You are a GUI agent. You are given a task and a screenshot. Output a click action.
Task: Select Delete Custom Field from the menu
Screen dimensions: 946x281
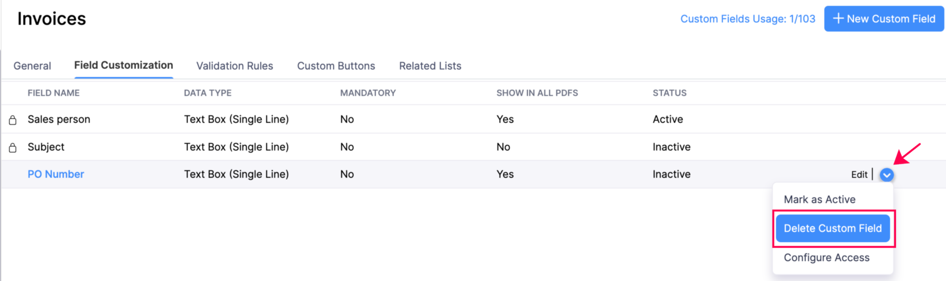point(832,228)
